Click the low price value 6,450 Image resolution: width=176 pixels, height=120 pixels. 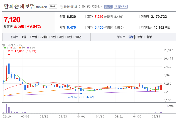coord(99,27)
